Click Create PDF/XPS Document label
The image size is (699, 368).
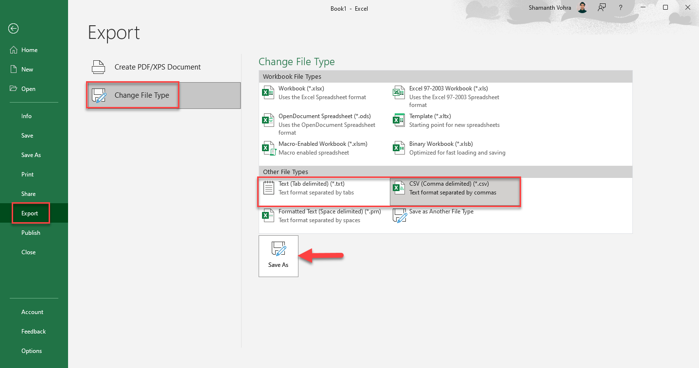click(157, 67)
